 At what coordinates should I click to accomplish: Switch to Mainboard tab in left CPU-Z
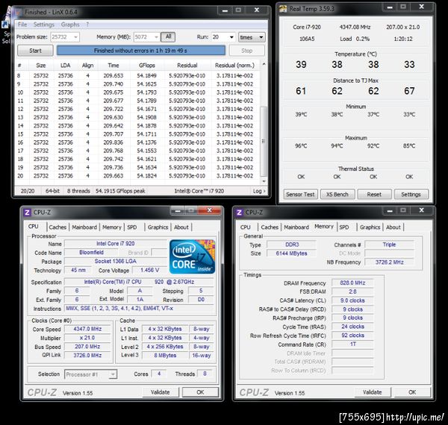point(84,227)
